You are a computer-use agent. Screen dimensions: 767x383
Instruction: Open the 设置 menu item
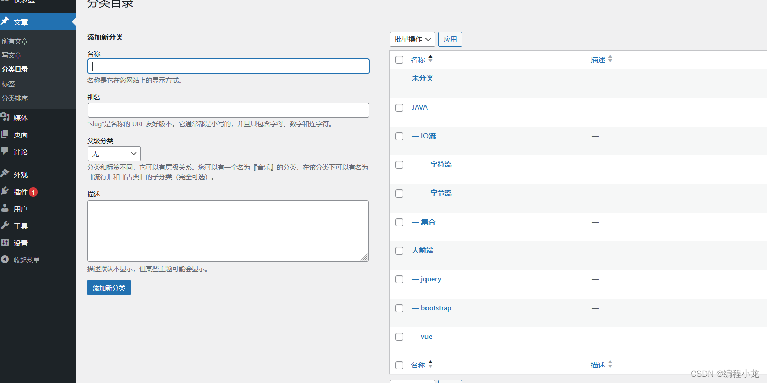(38, 243)
